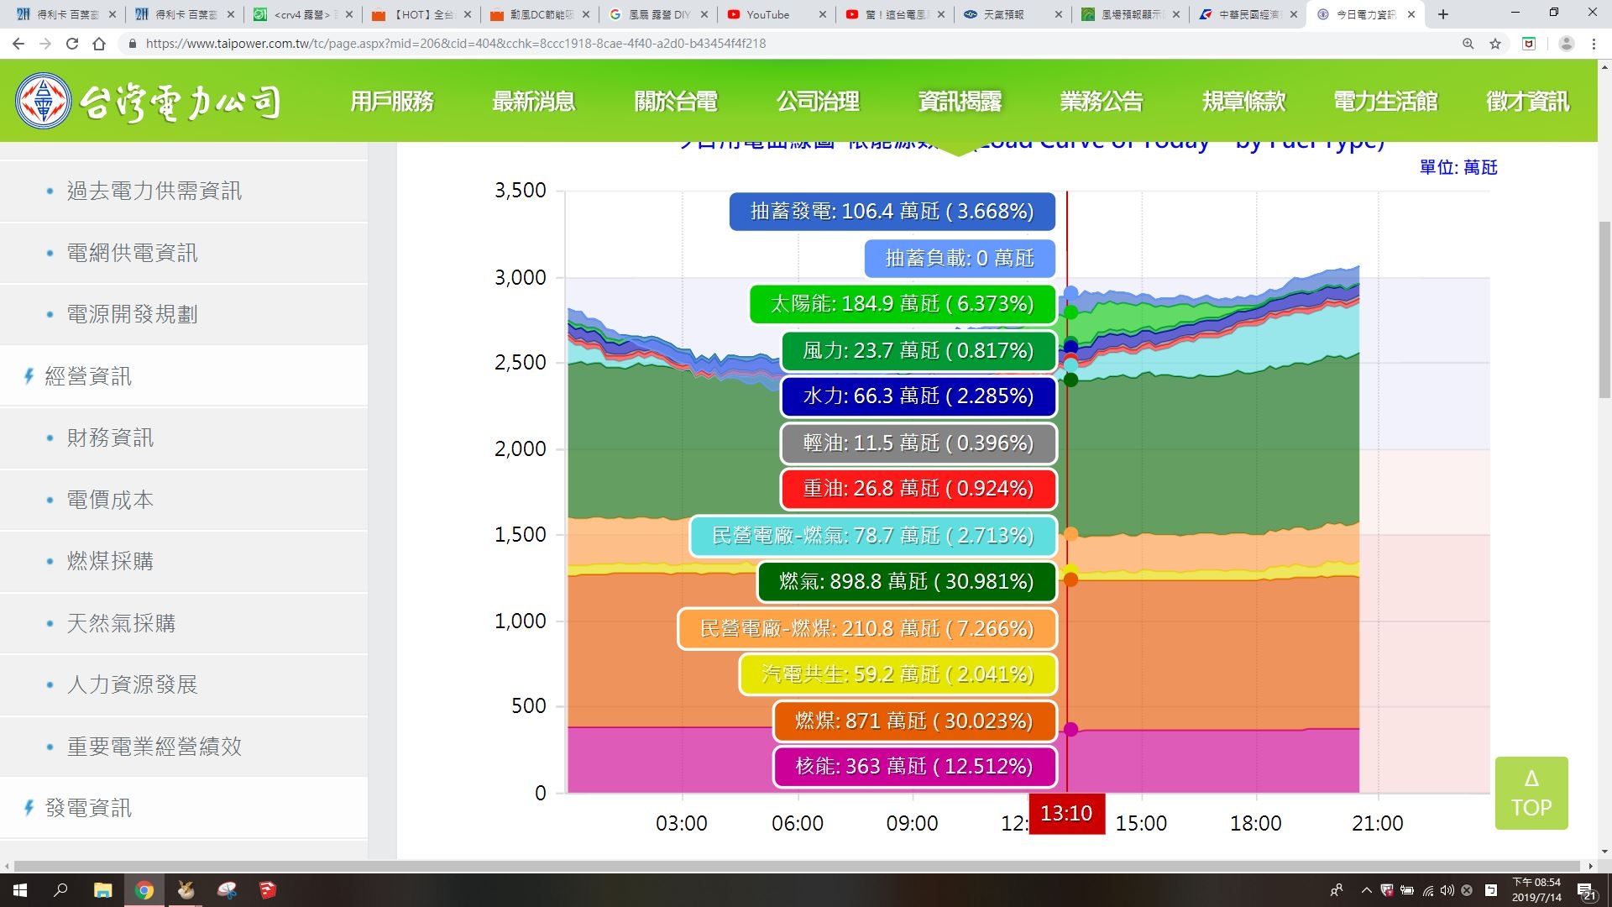This screenshot has height=907, width=1612.
Task: Click the zoom magnifier icon in address bar
Action: coord(1468,44)
